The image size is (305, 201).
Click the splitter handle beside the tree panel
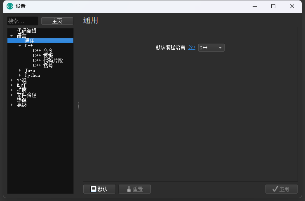[78, 106]
